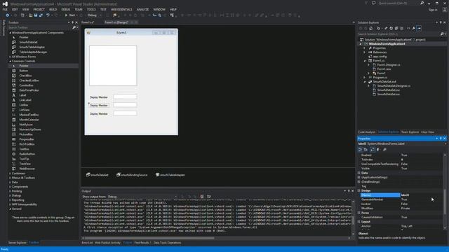The image size is (449, 252).
Task: Toggle Solution Explorer's Preview Selected Items button
Action: (420, 28)
